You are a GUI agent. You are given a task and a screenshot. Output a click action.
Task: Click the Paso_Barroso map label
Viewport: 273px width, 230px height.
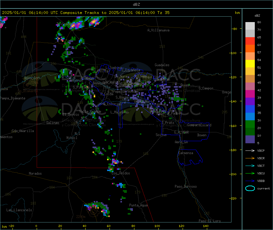point(186,186)
